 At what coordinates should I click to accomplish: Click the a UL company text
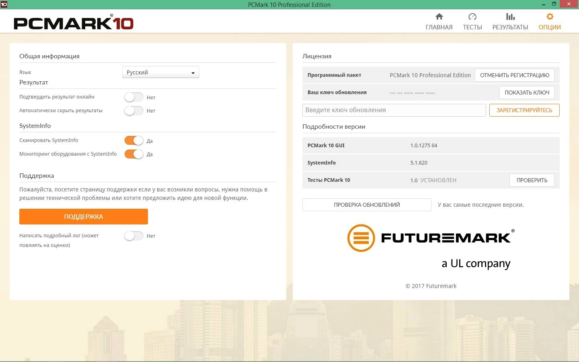pos(476,263)
